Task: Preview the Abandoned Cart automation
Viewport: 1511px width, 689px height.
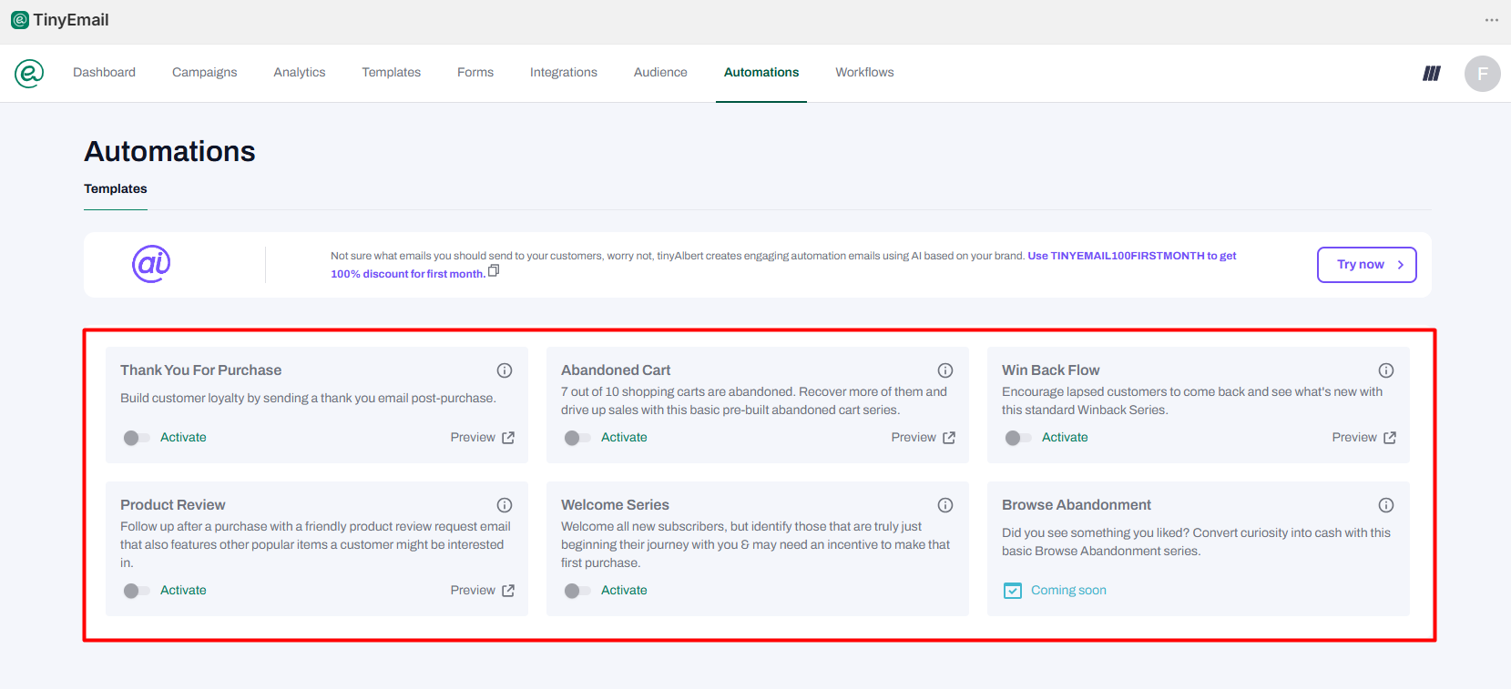Action: point(924,438)
